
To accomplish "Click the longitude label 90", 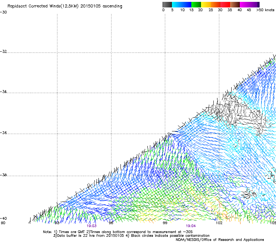I will [x=3, y=223].
